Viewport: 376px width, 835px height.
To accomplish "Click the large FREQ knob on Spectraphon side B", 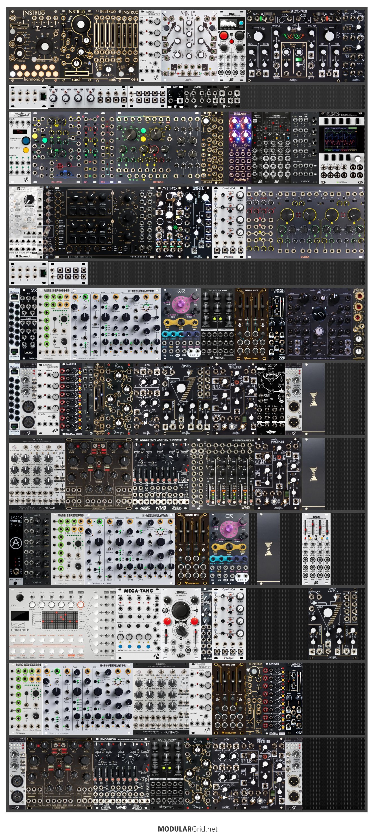I will 329,36.
